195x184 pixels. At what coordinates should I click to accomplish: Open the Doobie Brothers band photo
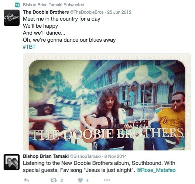coord(107,102)
